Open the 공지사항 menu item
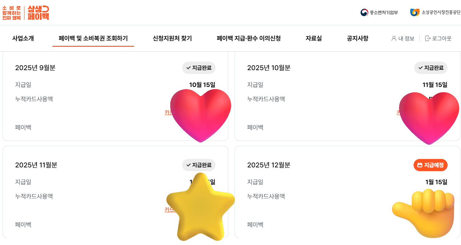 (357, 38)
